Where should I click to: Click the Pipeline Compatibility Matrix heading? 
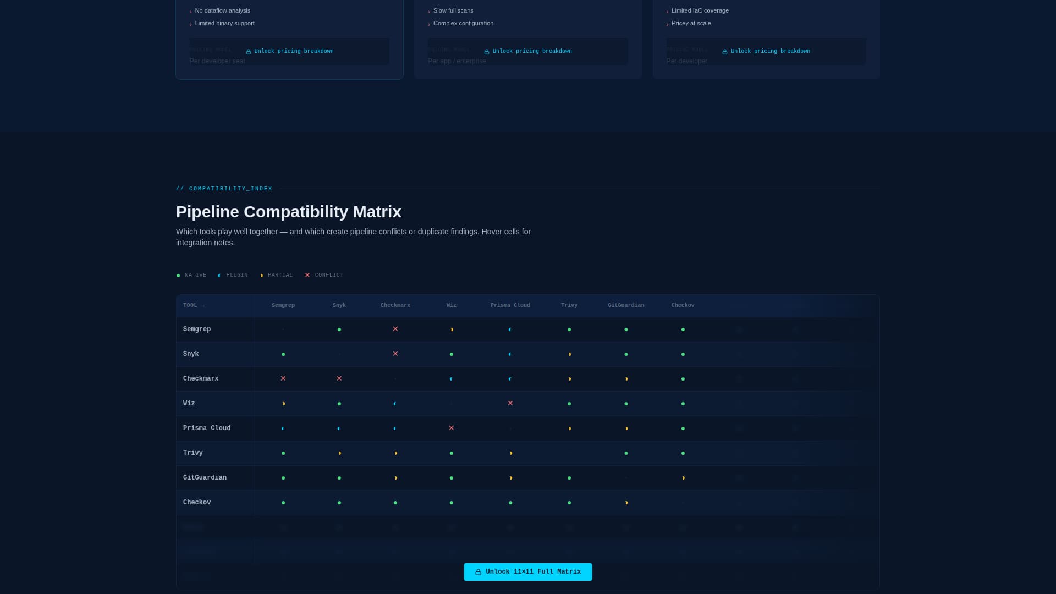289,212
